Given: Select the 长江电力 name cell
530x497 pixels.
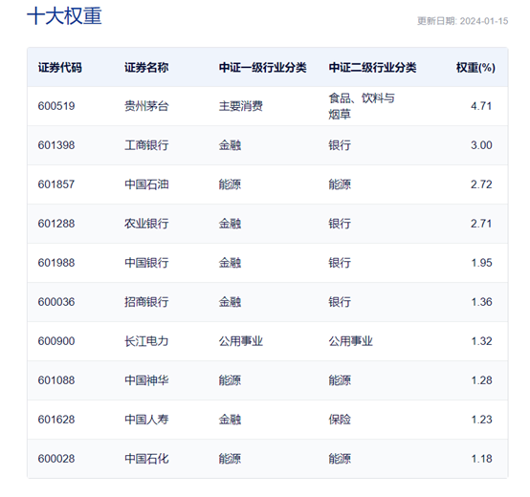Looking at the screenshot, I should [146, 341].
